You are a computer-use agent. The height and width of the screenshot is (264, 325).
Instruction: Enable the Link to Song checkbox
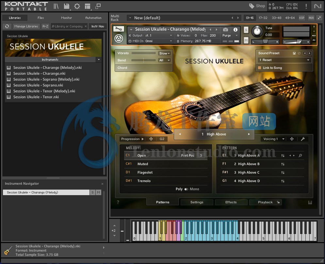point(259,68)
